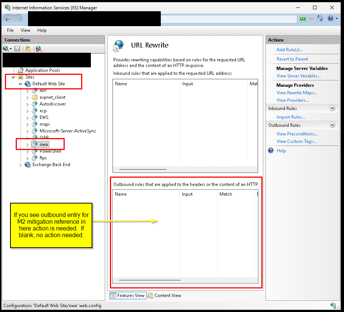Click the Stop icon in address bar
The width and height of the screenshot is (344, 312).
point(311,18)
